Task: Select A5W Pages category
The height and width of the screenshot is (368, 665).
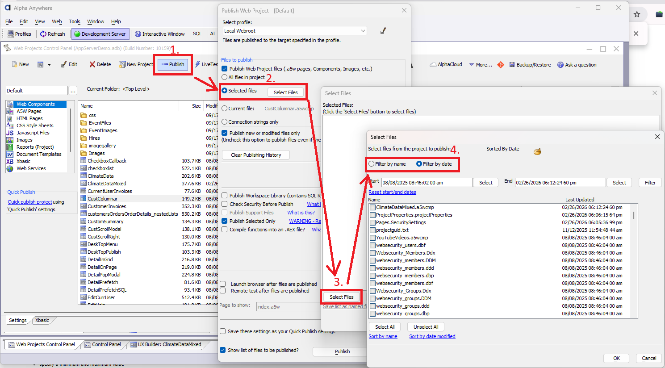Action: click(29, 111)
